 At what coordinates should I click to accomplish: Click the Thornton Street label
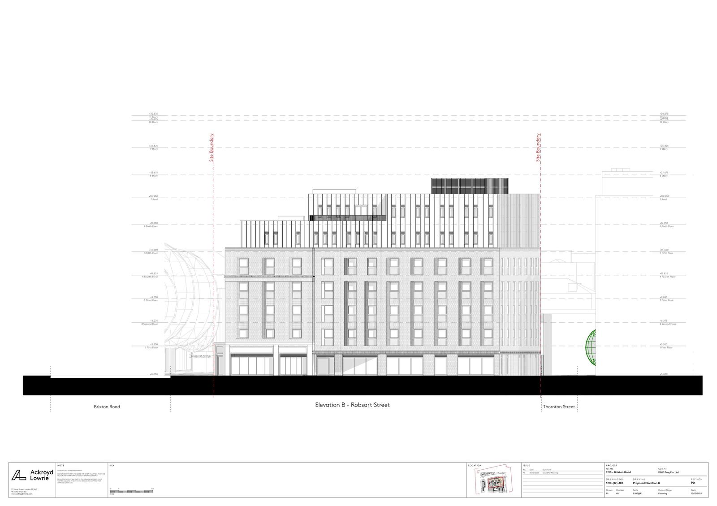click(x=558, y=407)
